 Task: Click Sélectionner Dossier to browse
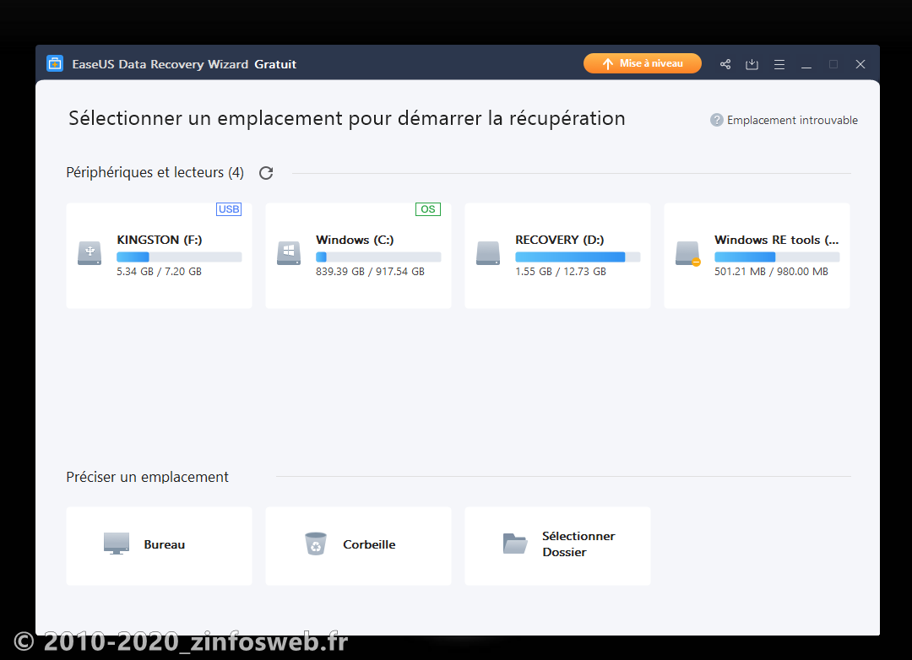click(558, 545)
